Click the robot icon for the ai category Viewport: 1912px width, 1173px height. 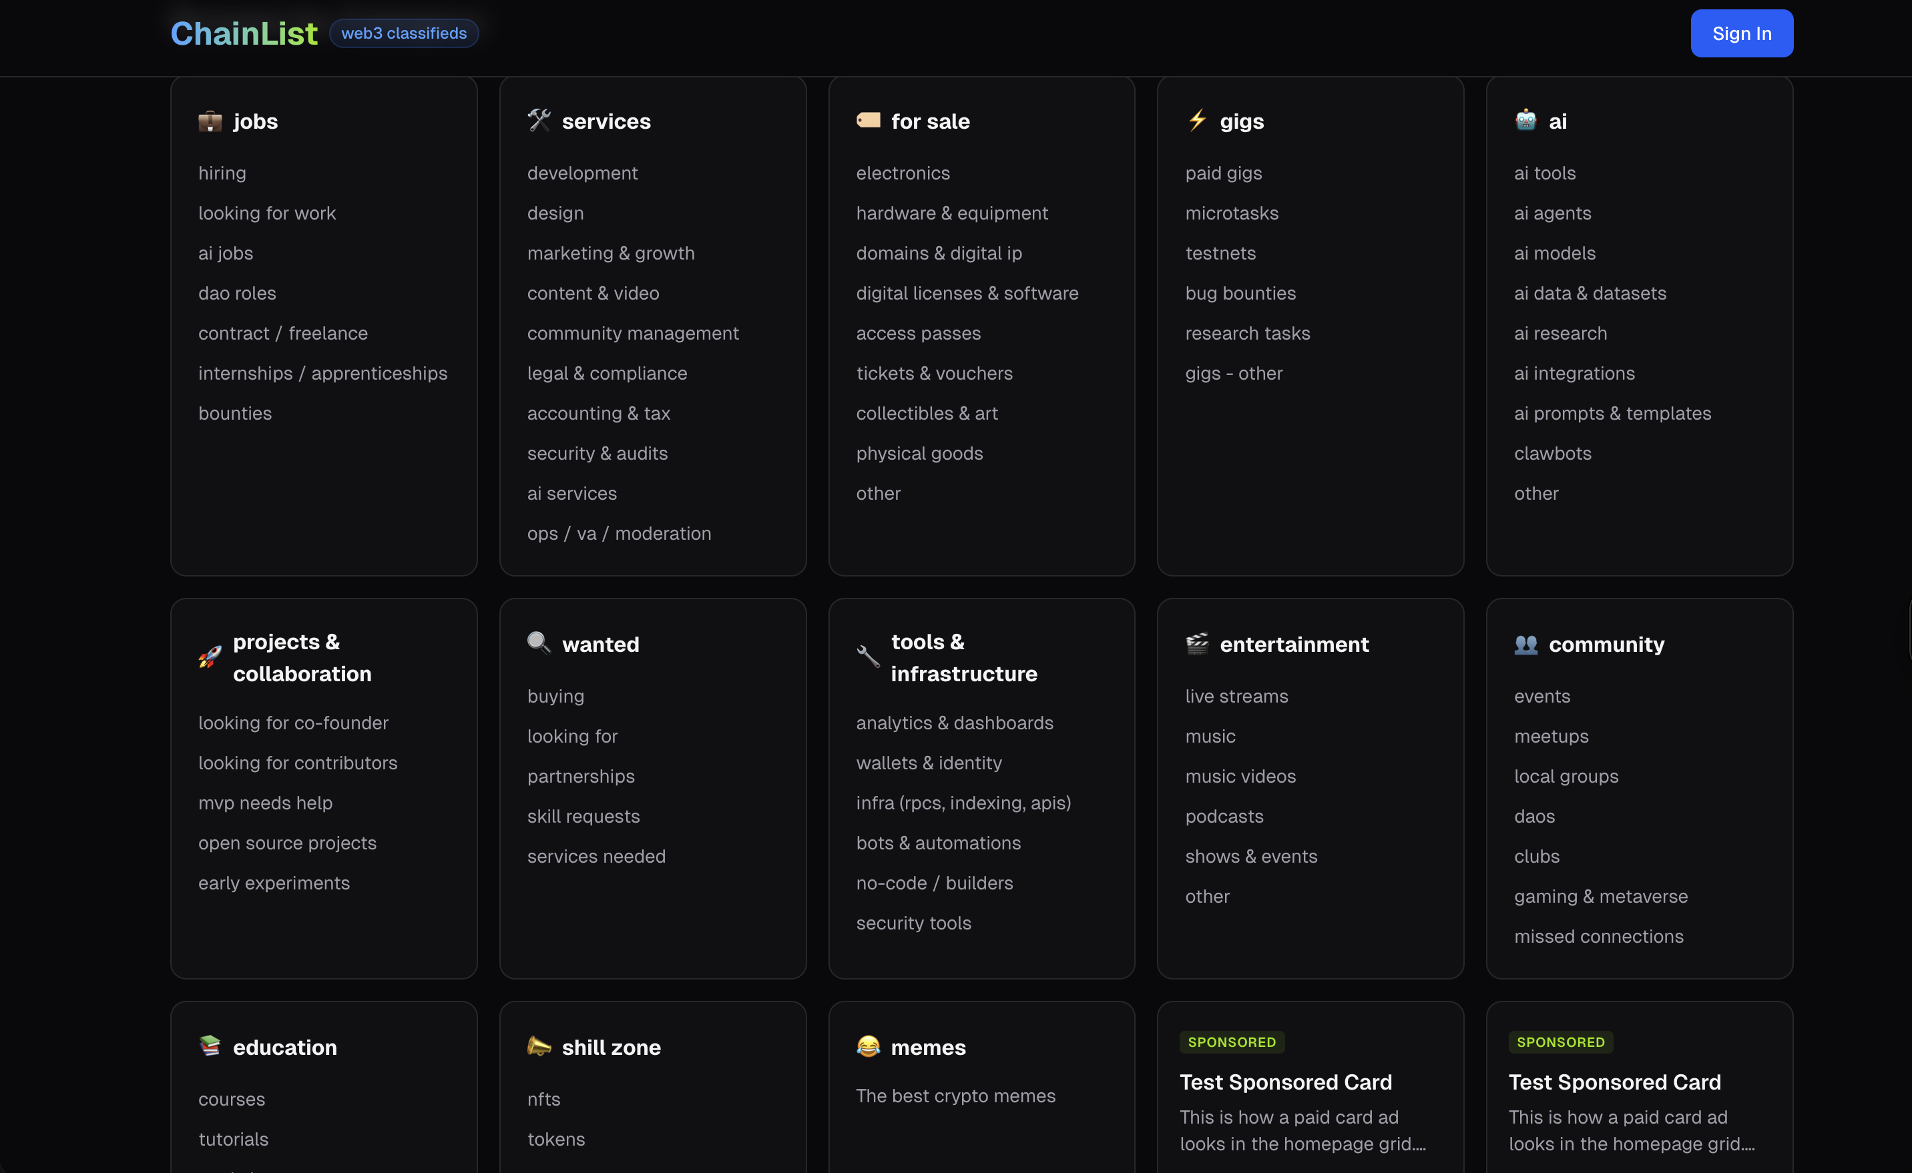pos(1525,119)
